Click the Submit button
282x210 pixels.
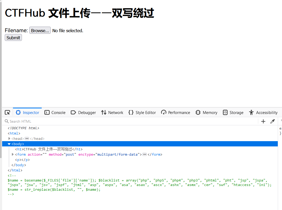click(13, 37)
